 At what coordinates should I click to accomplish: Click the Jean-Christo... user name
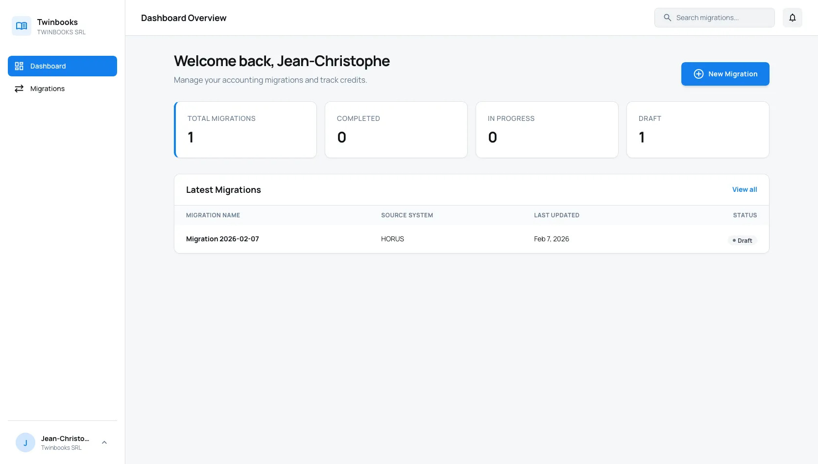[65, 439]
